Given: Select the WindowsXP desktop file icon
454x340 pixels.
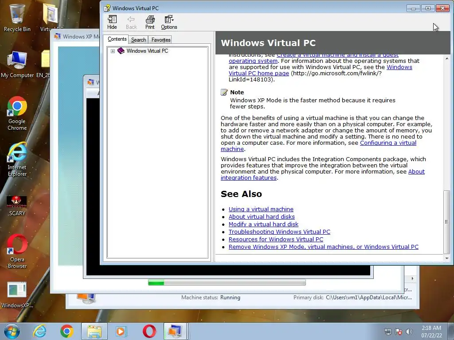Looking at the screenshot, I should pos(17,295).
